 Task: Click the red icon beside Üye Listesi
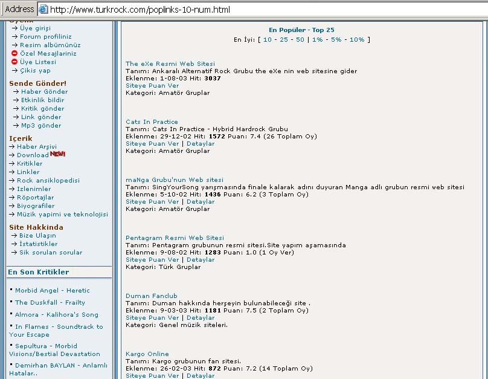coord(14,62)
